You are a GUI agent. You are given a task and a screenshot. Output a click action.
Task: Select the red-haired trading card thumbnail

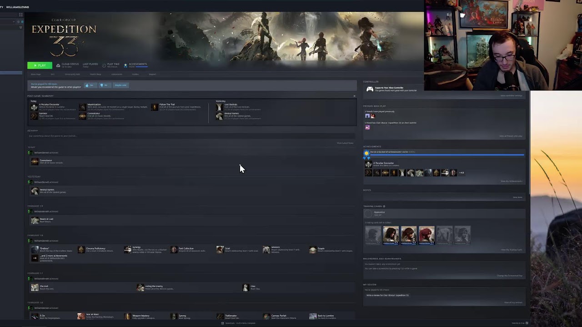coord(426,236)
